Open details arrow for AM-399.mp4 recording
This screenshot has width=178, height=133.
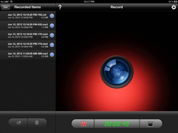[52, 55]
